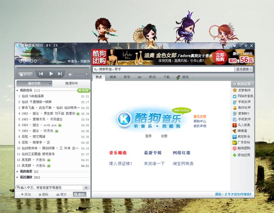Image resolution: width=274 pixels, height=213 pixels.
Task: Adjust the volume slider
Action: tap(80, 75)
